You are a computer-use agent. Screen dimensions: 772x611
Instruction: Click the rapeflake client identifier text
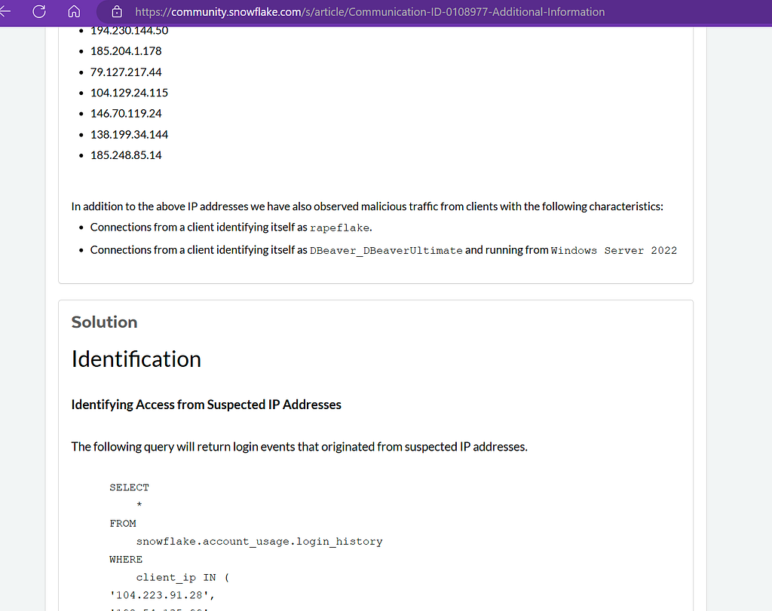[339, 228]
